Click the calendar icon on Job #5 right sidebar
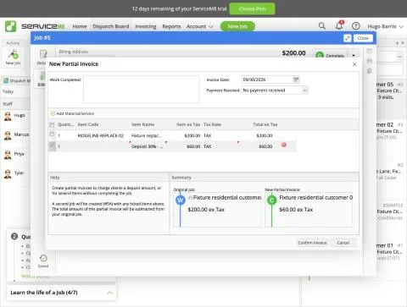The width and height of the screenshot is (407, 307). (x=370, y=51)
